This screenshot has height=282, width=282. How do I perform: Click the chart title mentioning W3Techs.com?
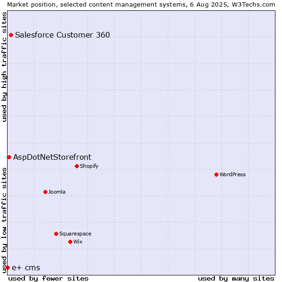(x=141, y=5)
